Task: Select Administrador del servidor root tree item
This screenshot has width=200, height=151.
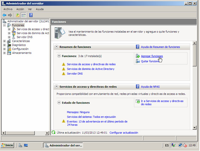Action: click(28, 21)
